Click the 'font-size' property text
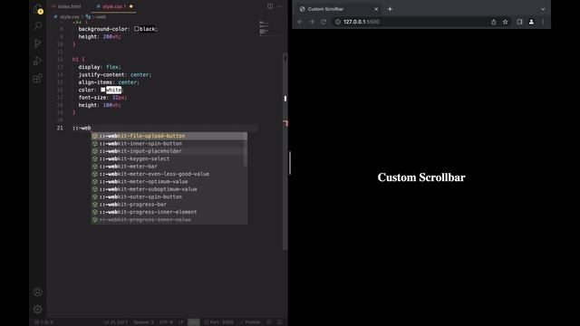 (x=92, y=98)
